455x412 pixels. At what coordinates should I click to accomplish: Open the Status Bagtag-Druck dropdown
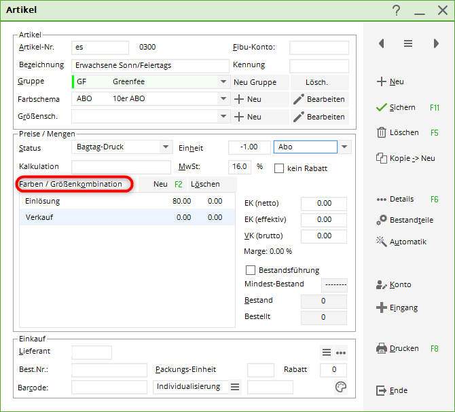point(166,147)
